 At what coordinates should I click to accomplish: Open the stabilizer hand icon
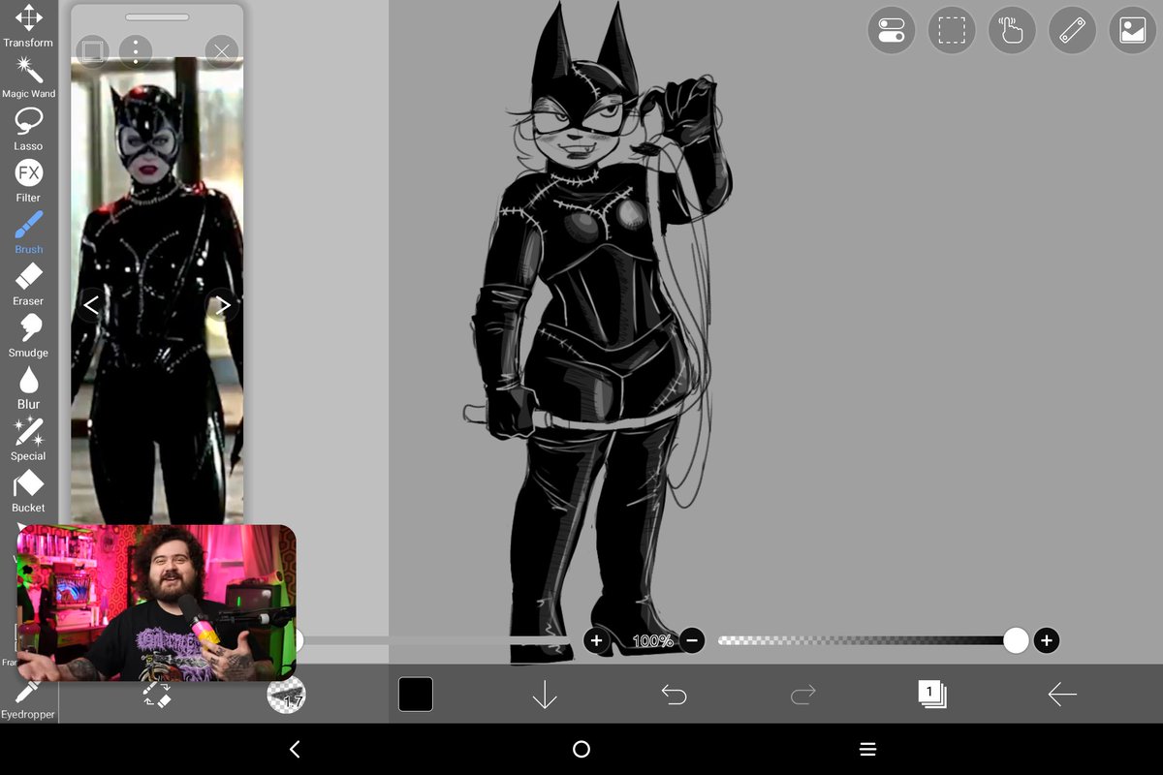(x=1012, y=31)
